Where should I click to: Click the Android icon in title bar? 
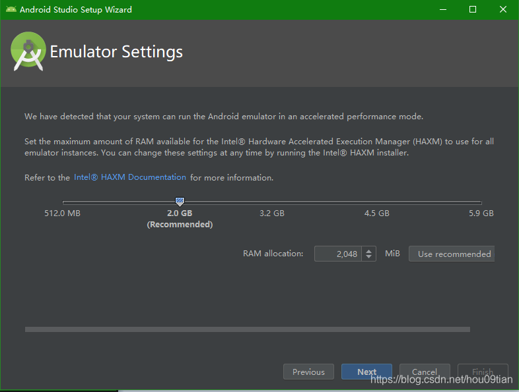(x=11, y=9)
